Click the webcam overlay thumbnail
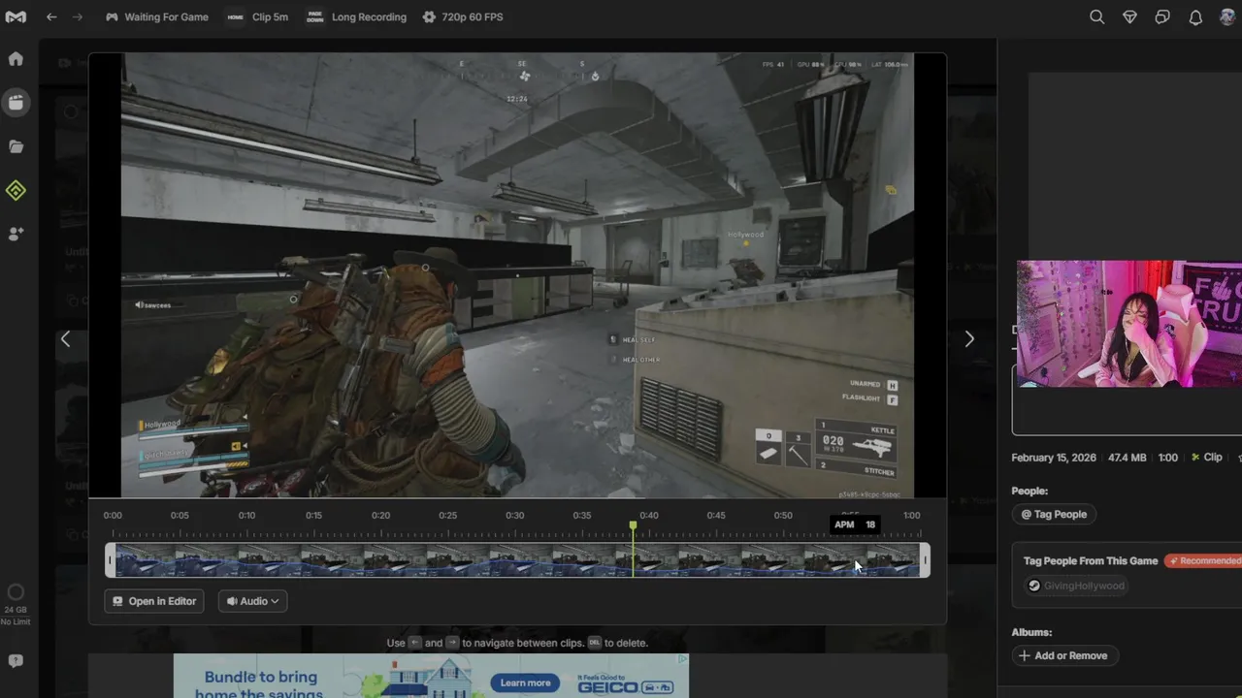This screenshot has width=1242, height=698. [x=1129, y=324]
